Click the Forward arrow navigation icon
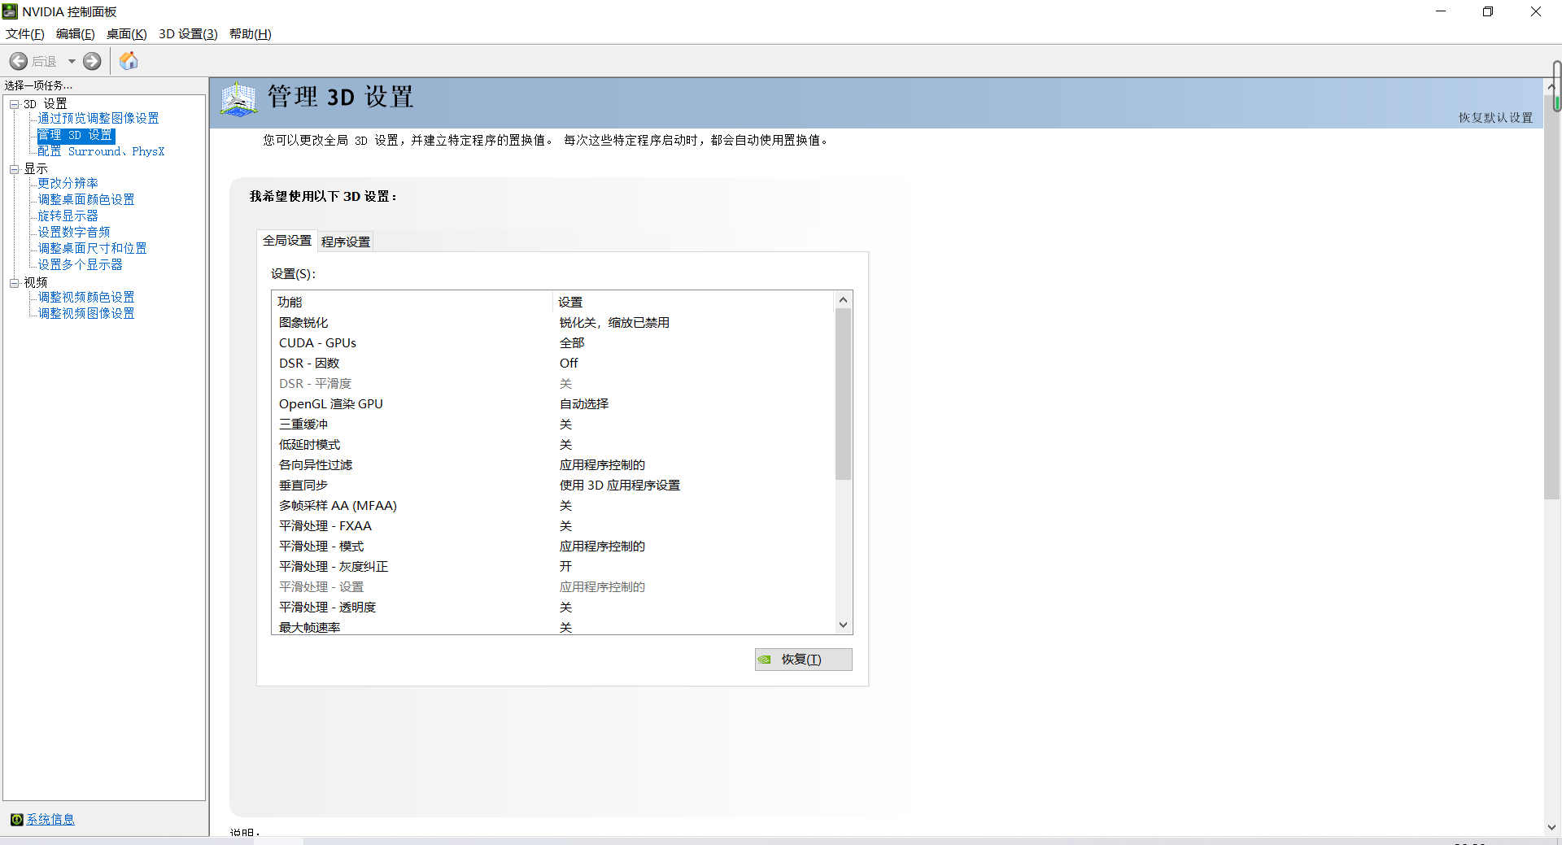 coord(92,61)
